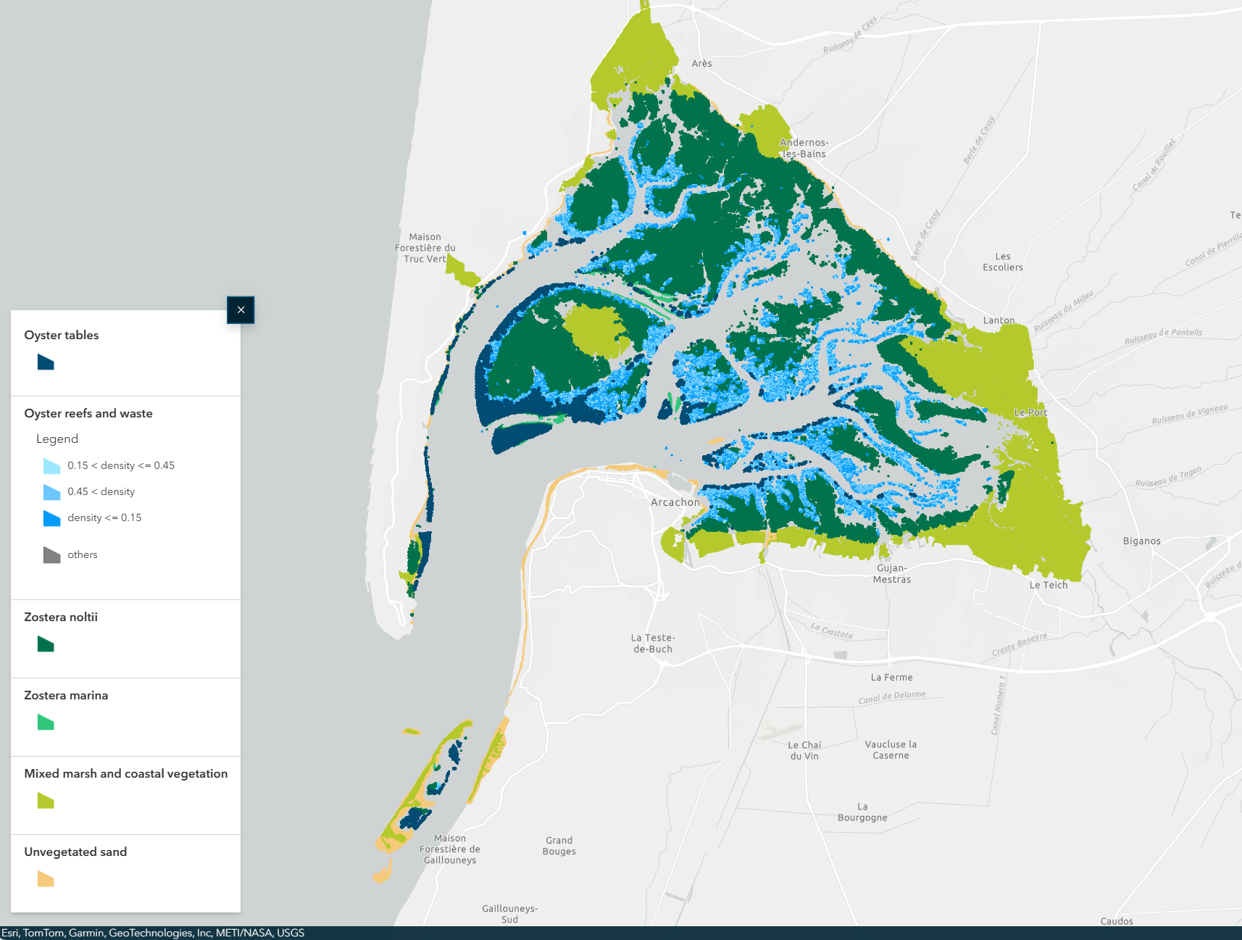Click the Unvegetated sand orange swatch
Viewport: 1242px width, 940px height.
pos(46,878)
